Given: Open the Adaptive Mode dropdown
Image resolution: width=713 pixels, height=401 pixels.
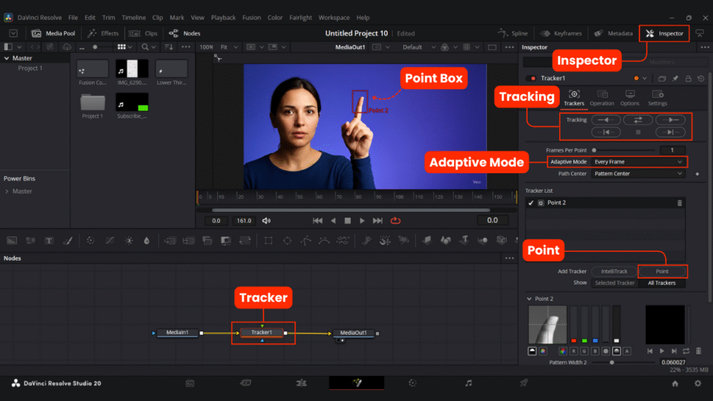Looking at the screenshot, I should coord(638,162).
